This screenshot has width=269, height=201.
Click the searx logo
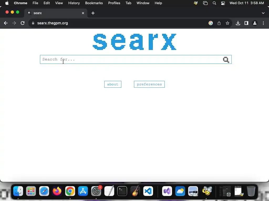pyautogui.click(x=134, y=42)
